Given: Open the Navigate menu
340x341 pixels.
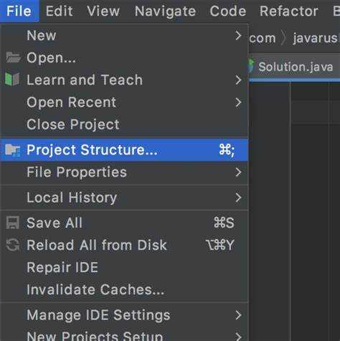Looking at the screenshot, I should pyautogui.click(x=165, y=11).
